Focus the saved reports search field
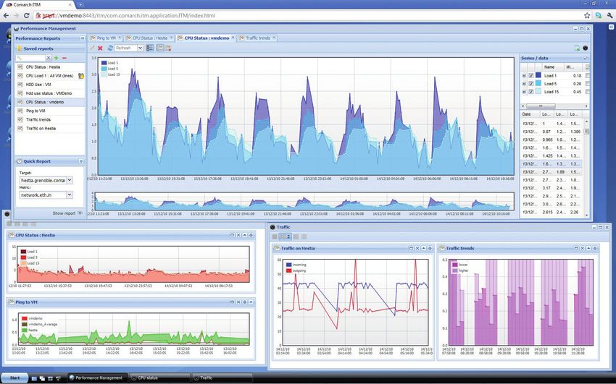Image resolution: width=616 pixels, height=384 pixels. click(x=31, y=58)
